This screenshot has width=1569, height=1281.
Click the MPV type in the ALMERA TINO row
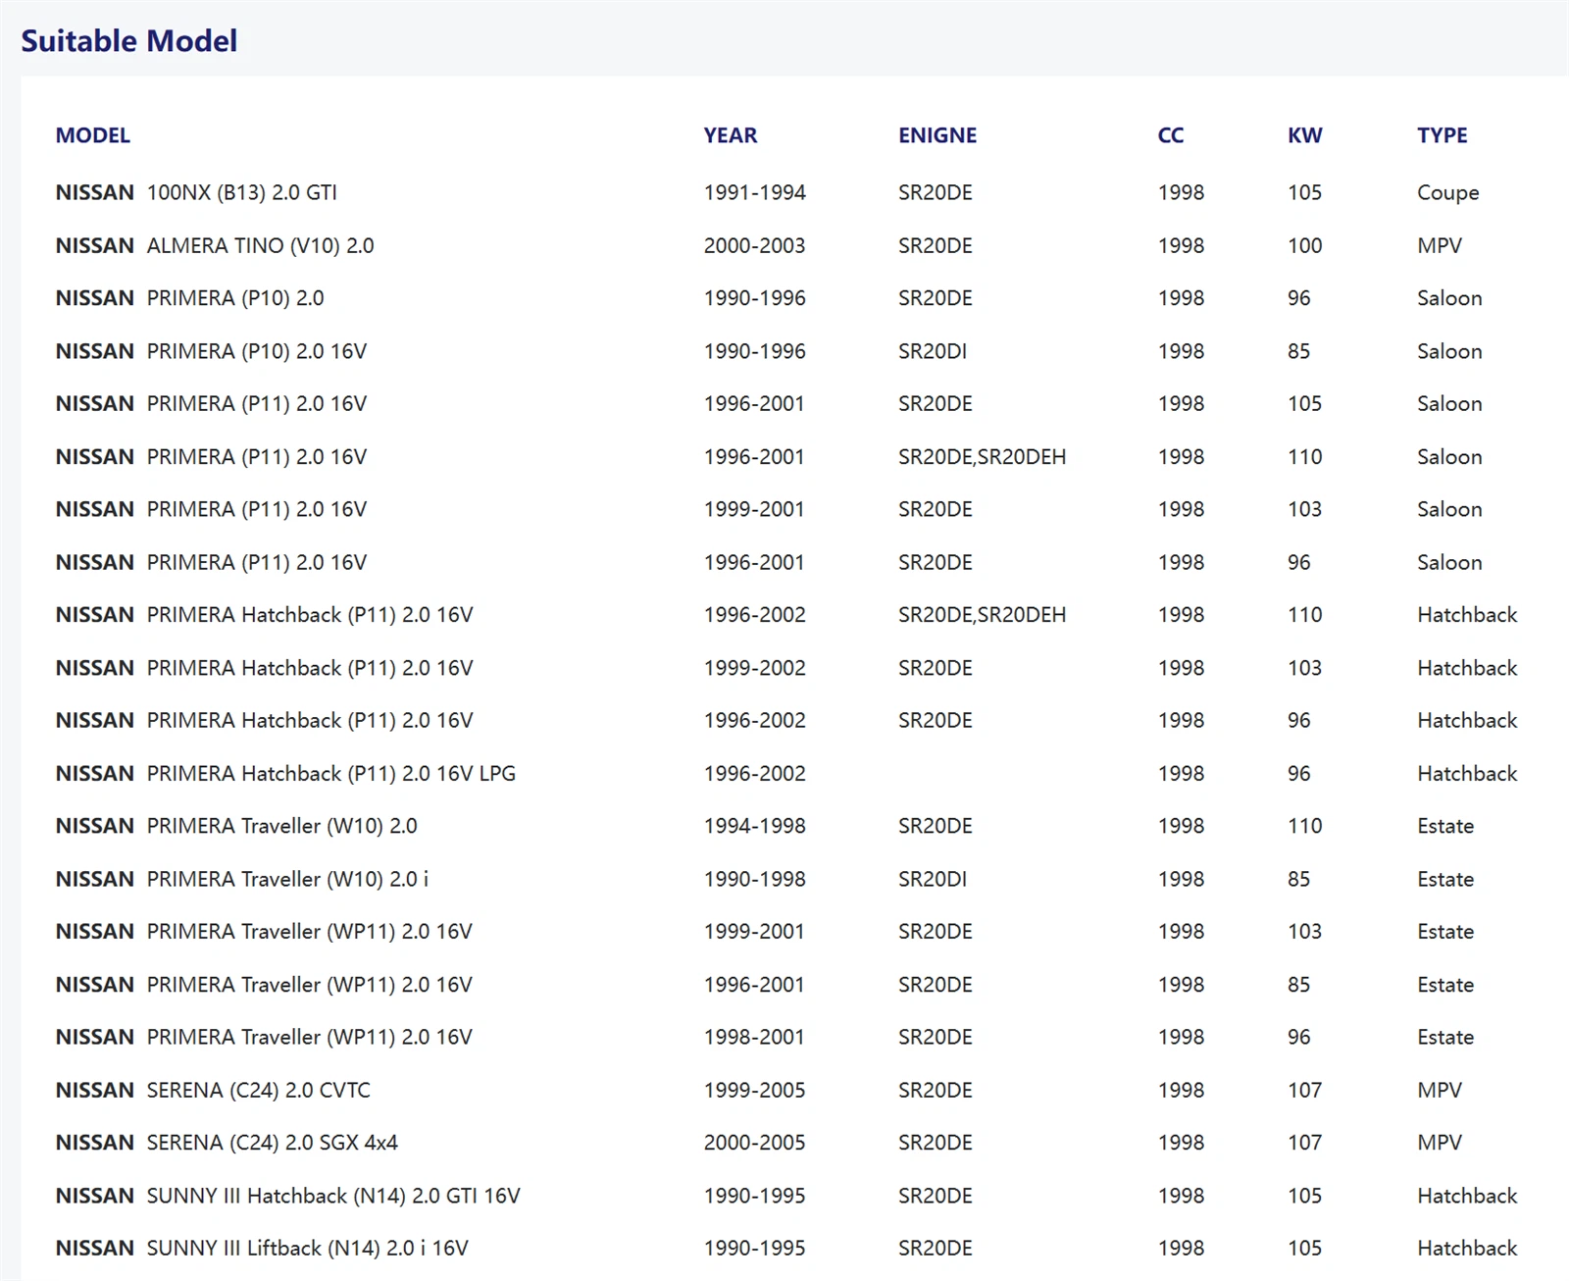[x=1439, y=245]
